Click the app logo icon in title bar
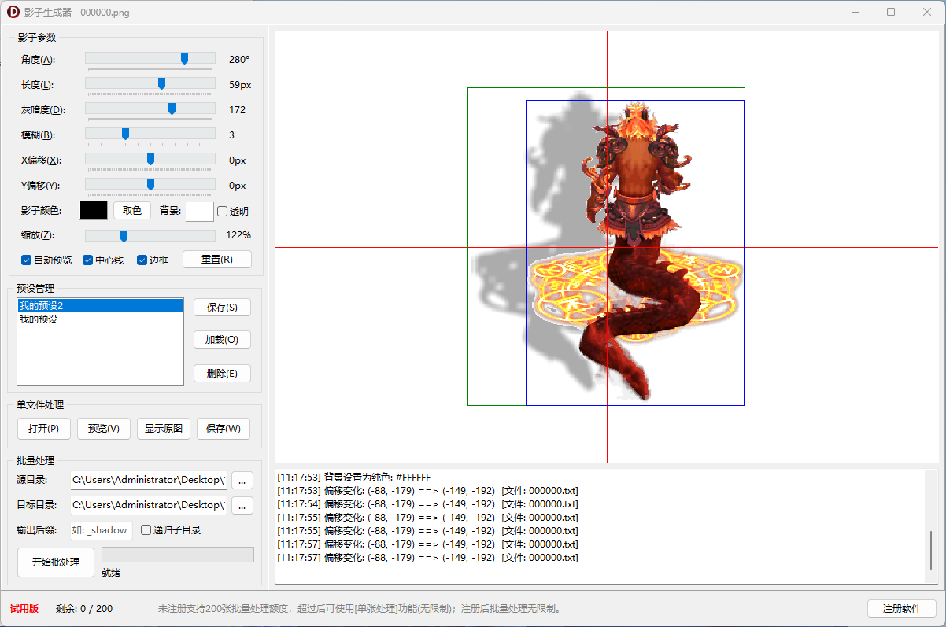The width and height of the screenshot is (946, 627). pyautogui.click(x=13, y=12)
